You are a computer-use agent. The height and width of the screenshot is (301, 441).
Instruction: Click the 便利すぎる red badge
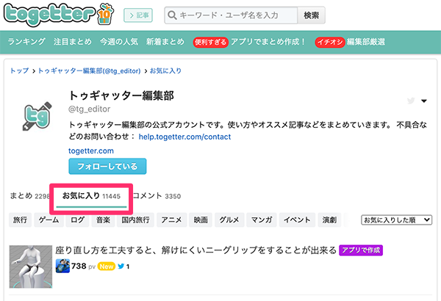[210, 42]
